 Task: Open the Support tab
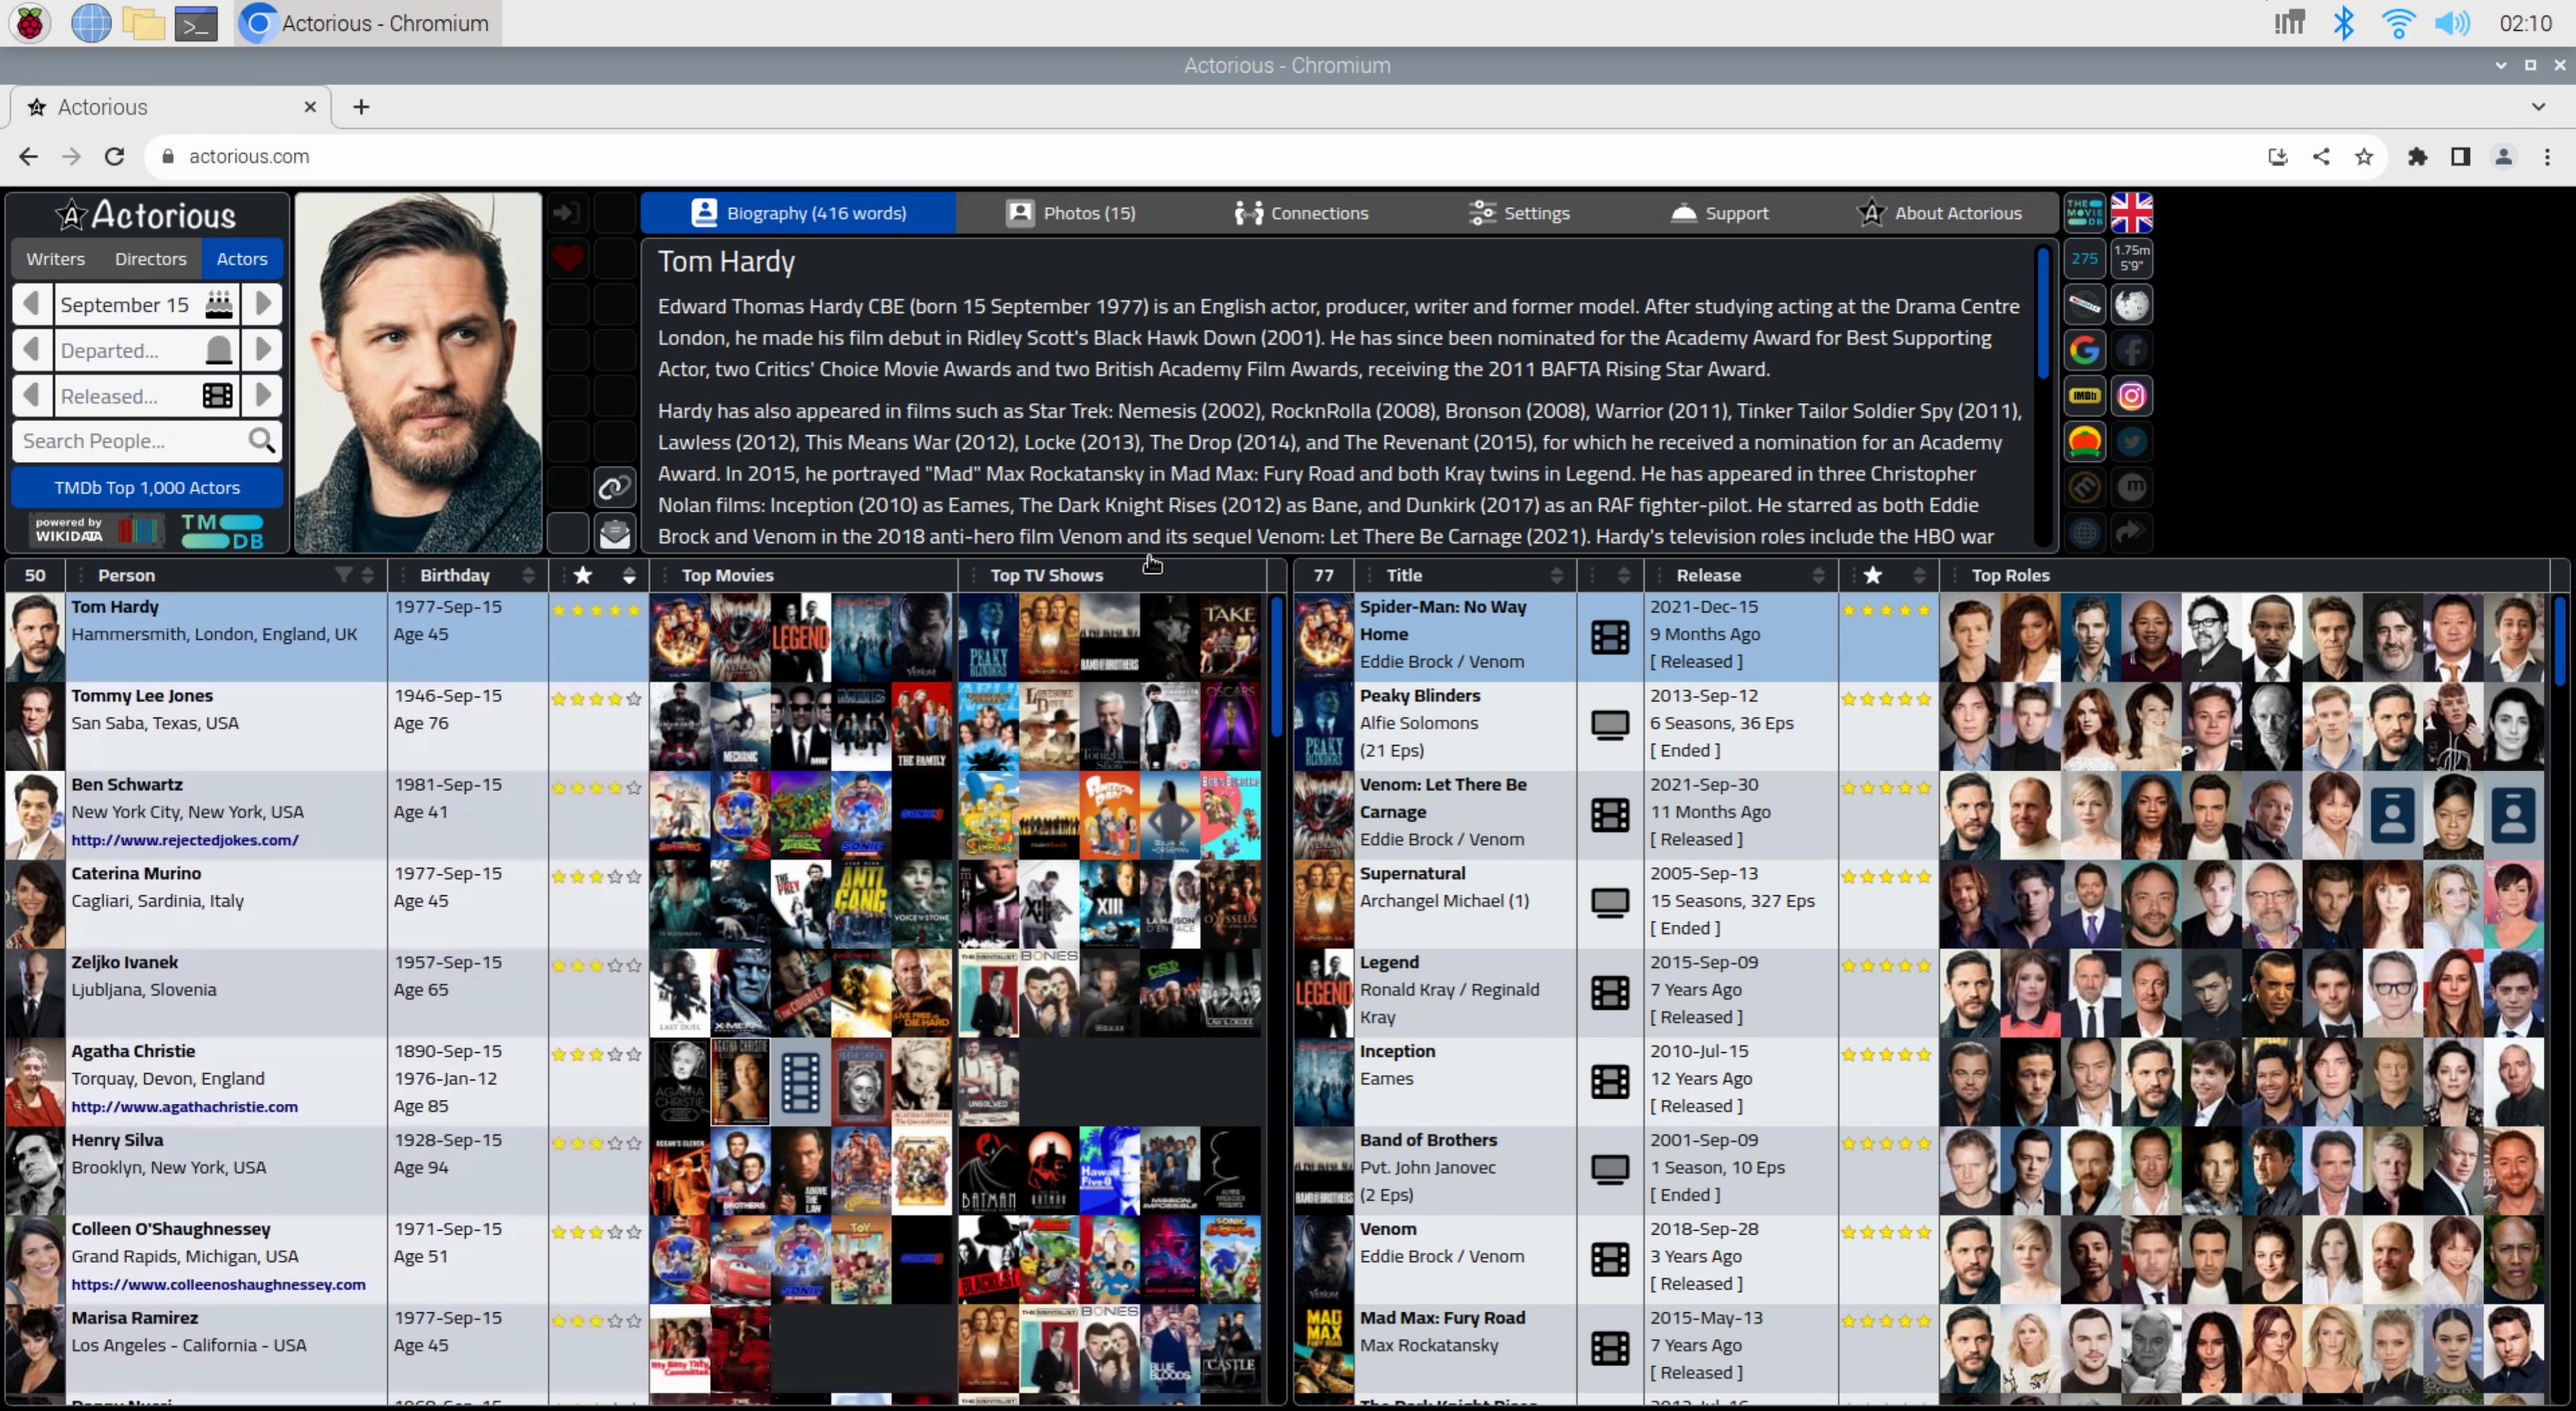[x=1720, y=213]
